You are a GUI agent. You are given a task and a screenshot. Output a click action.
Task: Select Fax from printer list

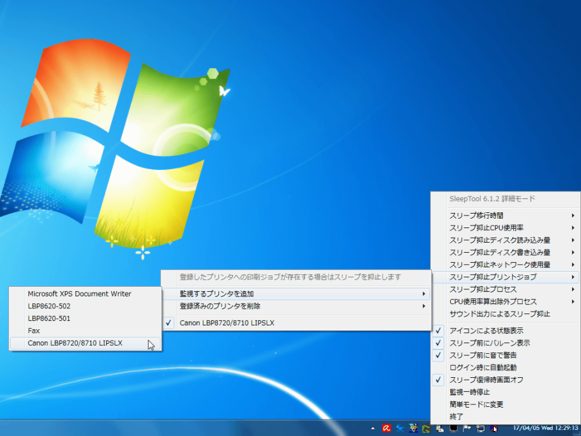[x=85, y=330]
